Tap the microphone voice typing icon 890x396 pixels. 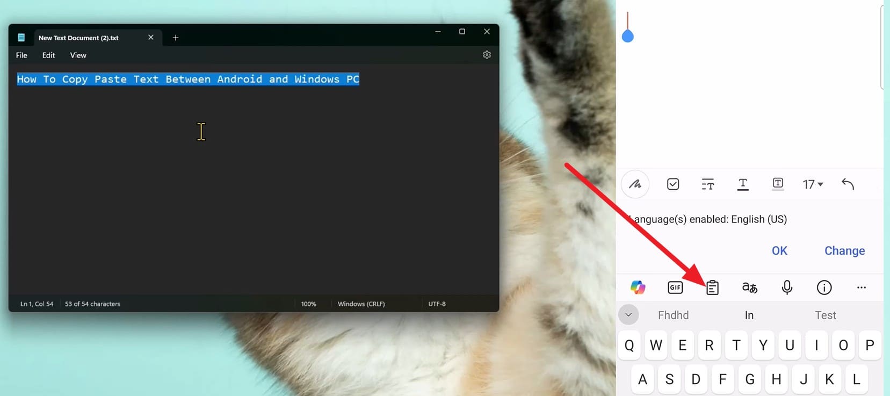[x=787, y=287]
